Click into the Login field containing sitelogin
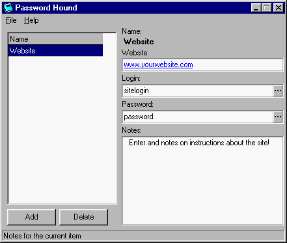Screen dimensions: 287x243 [x=197, y=91]
